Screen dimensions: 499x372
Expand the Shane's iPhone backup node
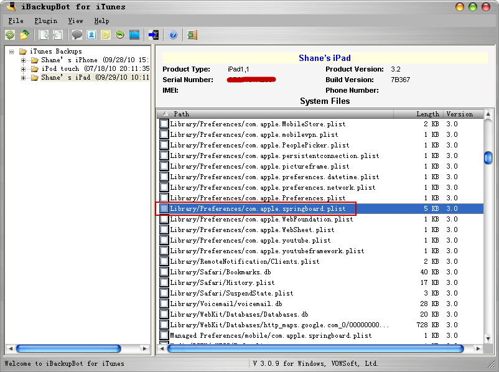23,60
